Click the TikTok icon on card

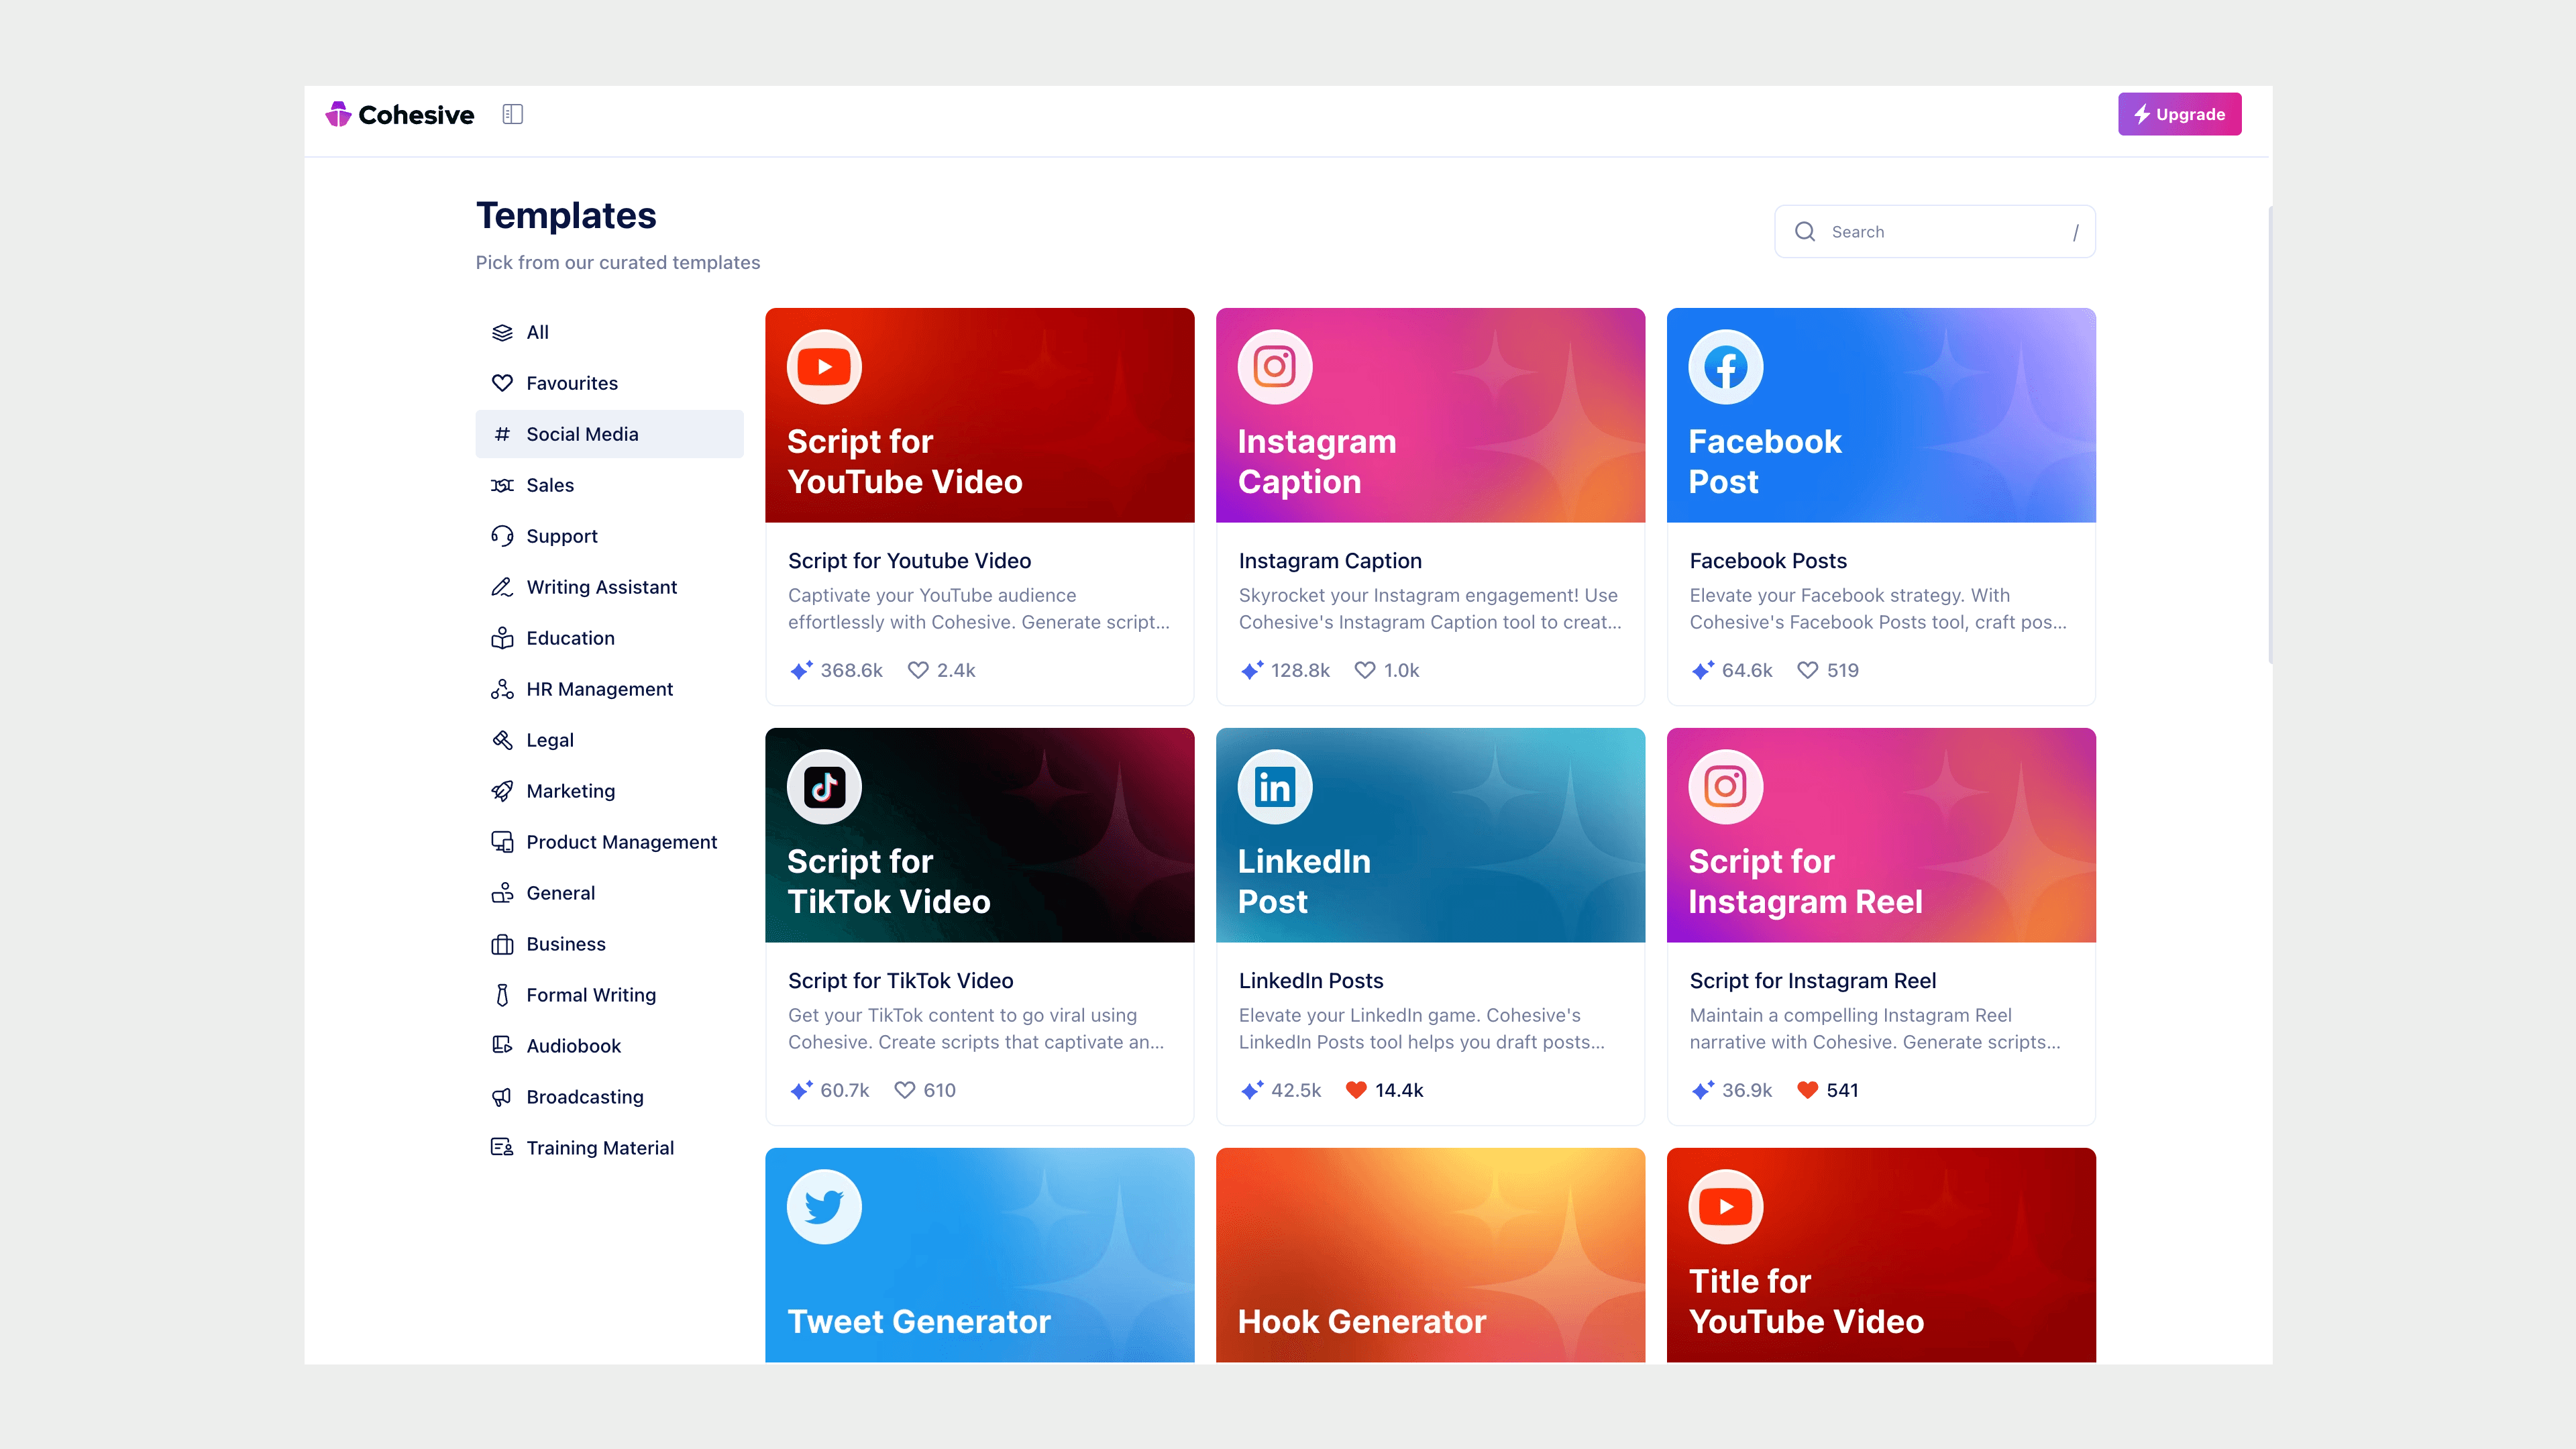(824, 787)
